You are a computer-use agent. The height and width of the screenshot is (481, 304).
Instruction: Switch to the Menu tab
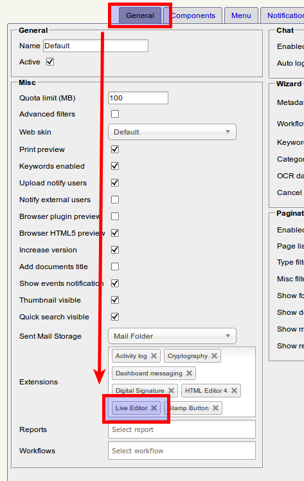(241, 15)
